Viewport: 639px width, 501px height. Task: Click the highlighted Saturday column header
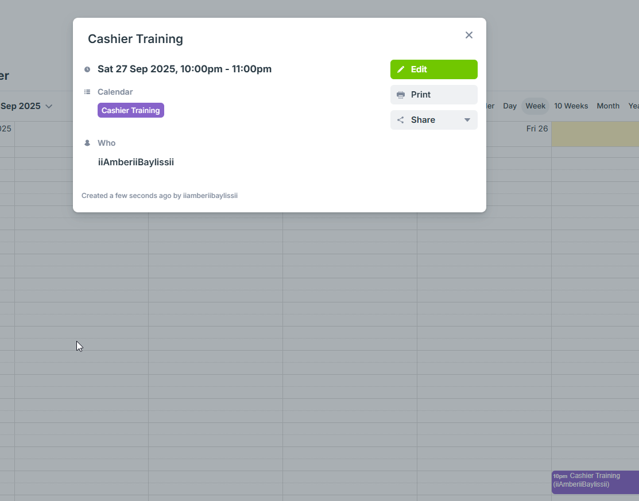click(595, 134)
